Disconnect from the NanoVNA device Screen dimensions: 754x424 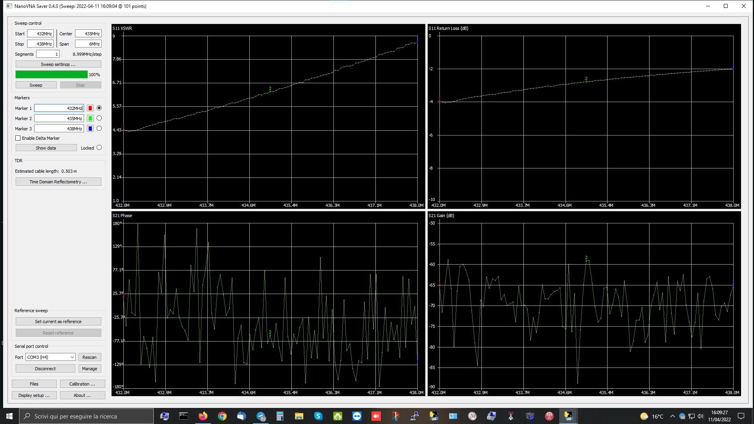pyautogui.click(x=46, y=369)
